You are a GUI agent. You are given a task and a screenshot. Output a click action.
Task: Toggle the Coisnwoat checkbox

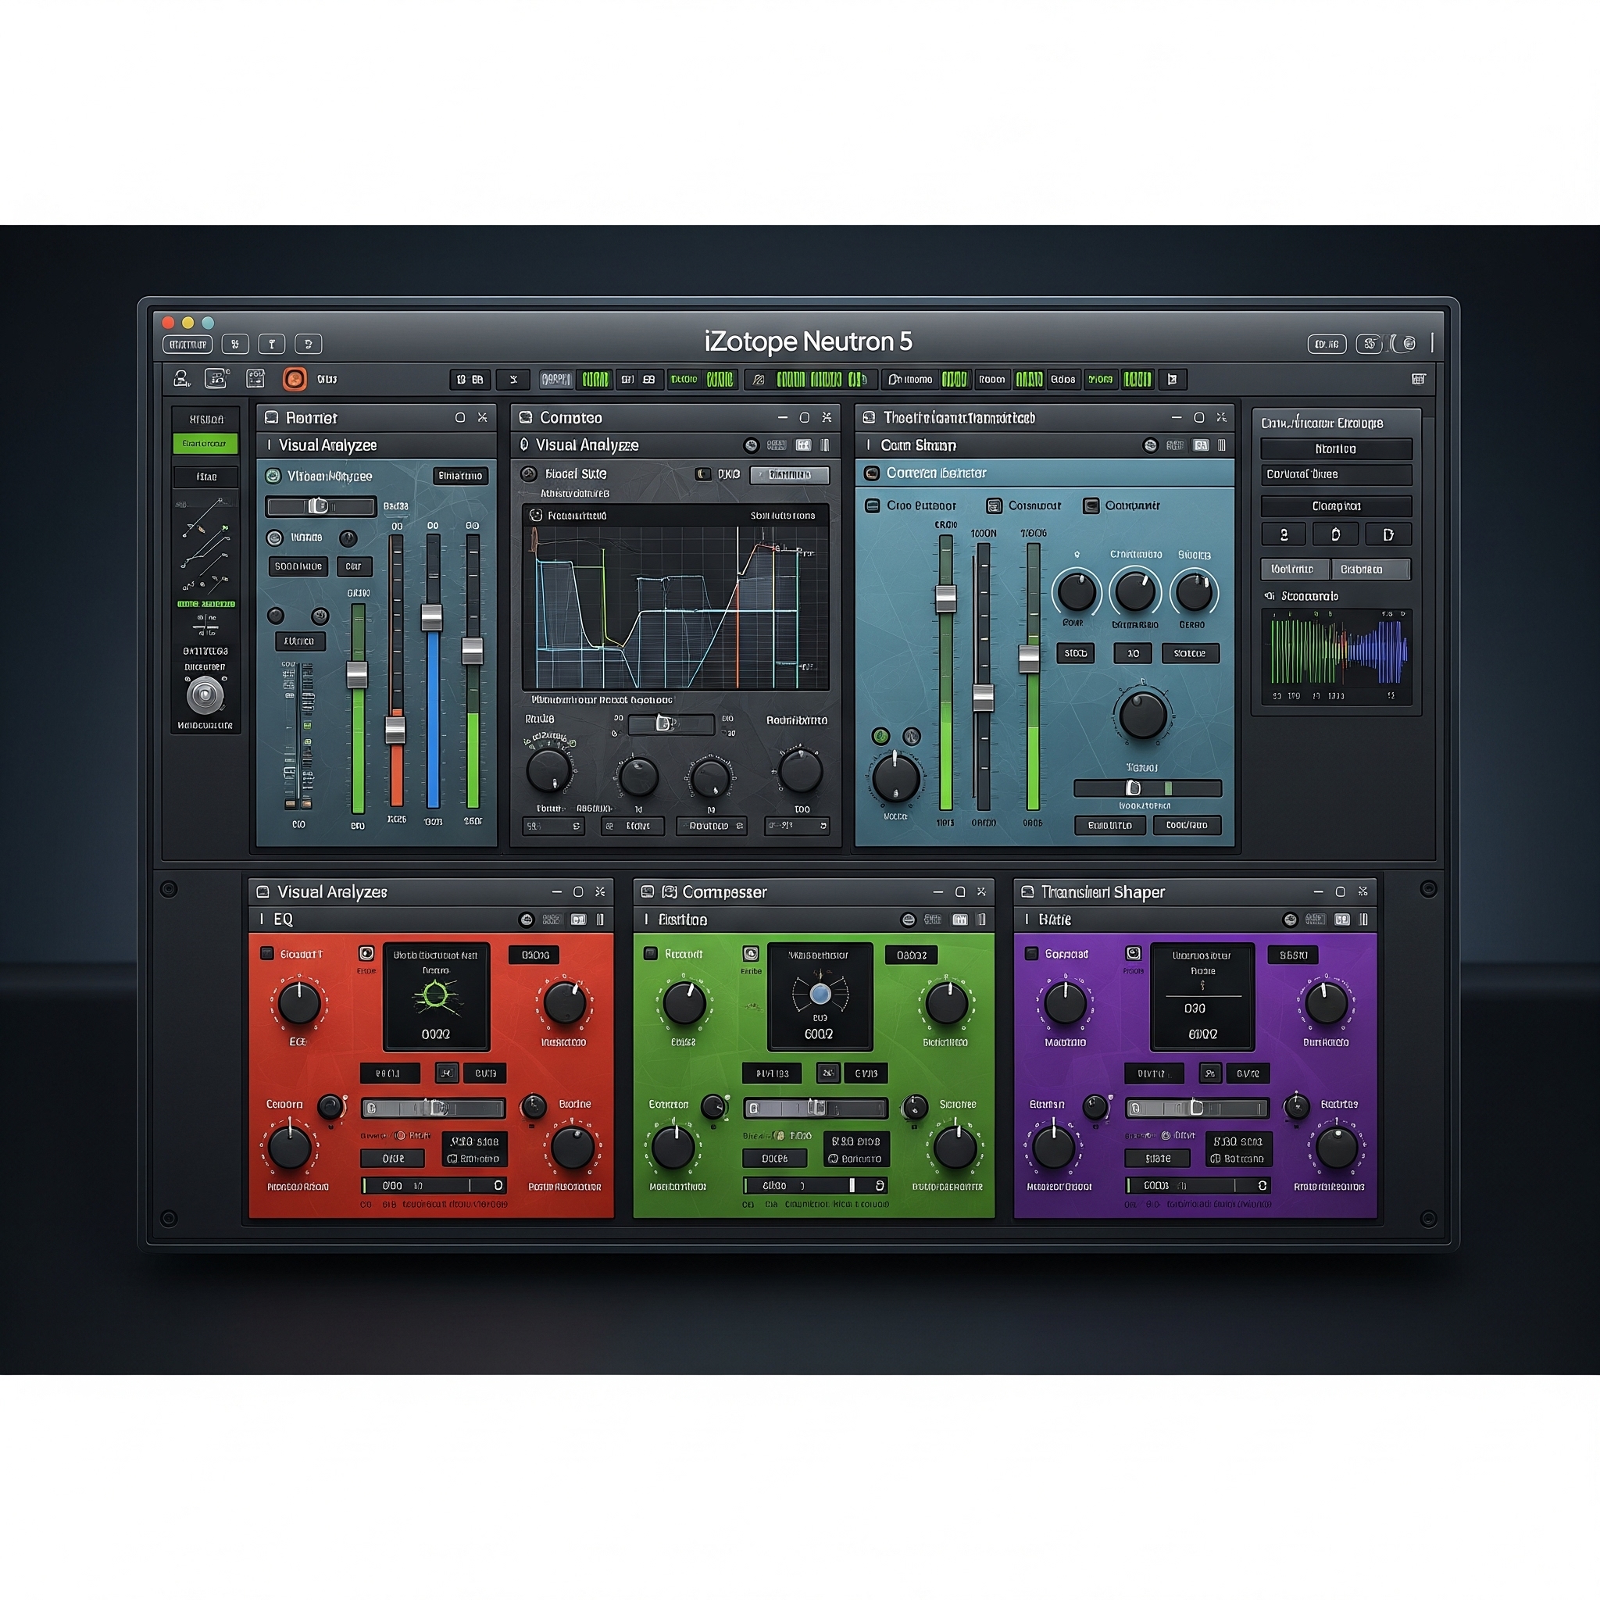(x=994, y=505)
